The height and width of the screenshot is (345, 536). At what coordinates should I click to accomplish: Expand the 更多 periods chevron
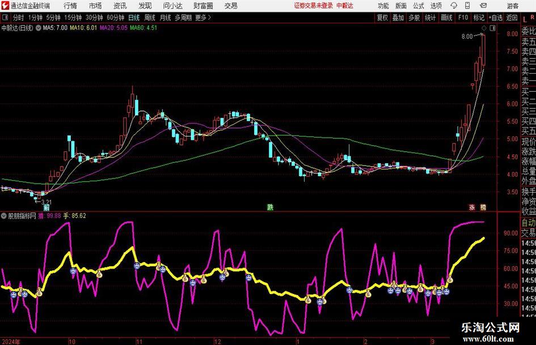pos(203,18)
